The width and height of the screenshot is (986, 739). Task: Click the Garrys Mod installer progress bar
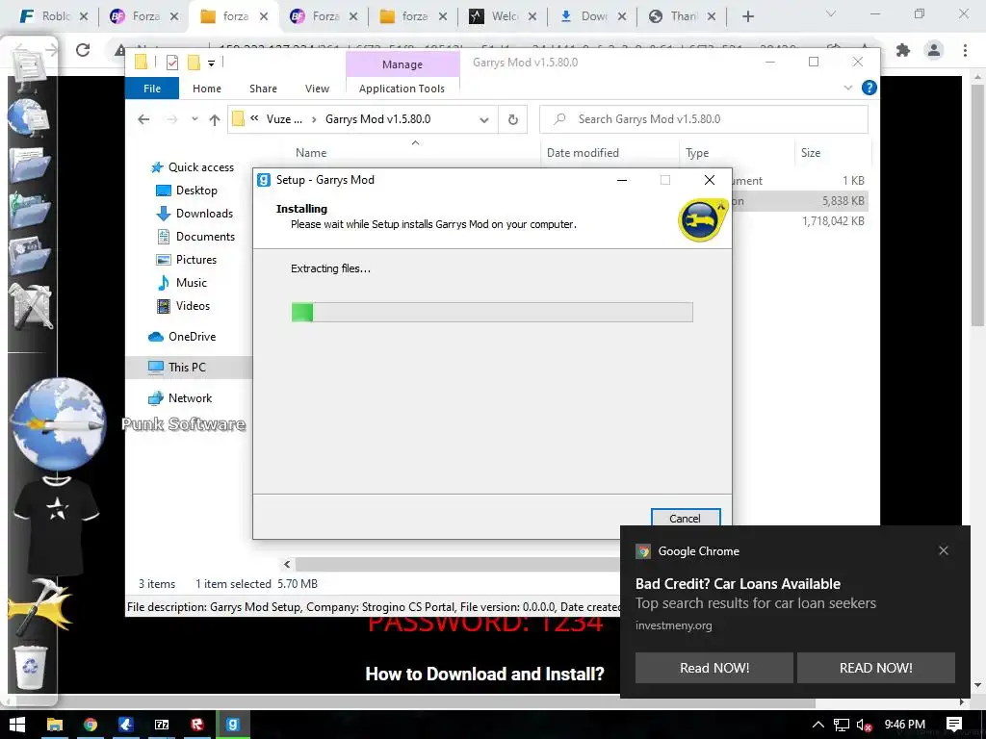[492, 313]
